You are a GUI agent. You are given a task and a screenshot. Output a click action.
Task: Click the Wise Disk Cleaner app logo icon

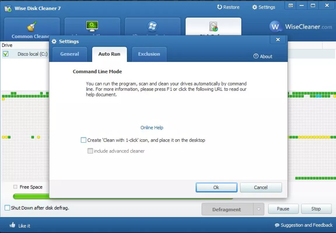[x=8, y=8]
